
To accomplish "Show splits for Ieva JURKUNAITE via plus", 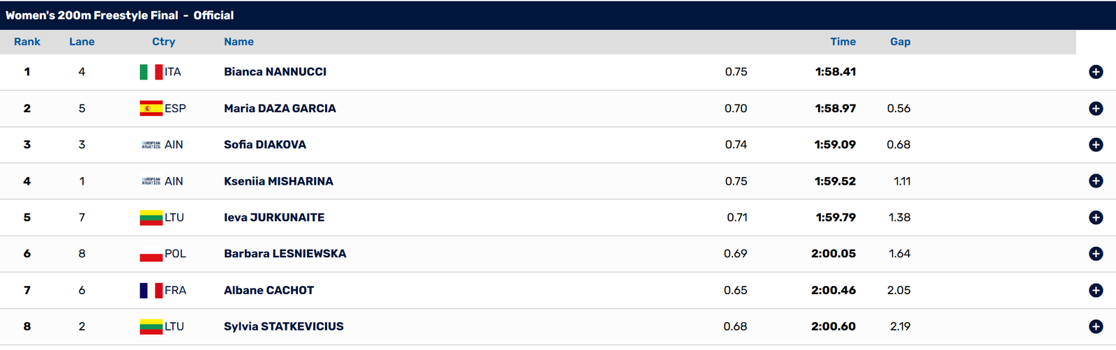I will (x=1096, y=218).
